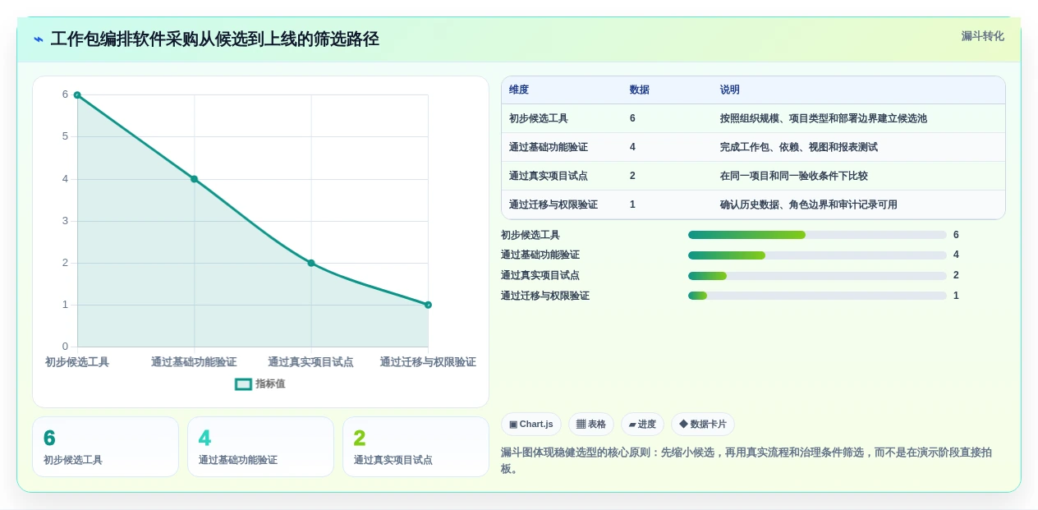
Task: Click the progress bar for 初步候选工具
Action: click(x=817, y=235)
